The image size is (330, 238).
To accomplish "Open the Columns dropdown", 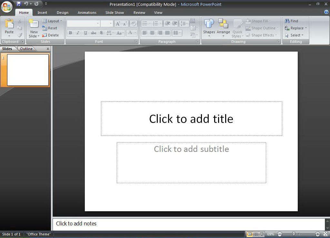I will click(177, 33).
